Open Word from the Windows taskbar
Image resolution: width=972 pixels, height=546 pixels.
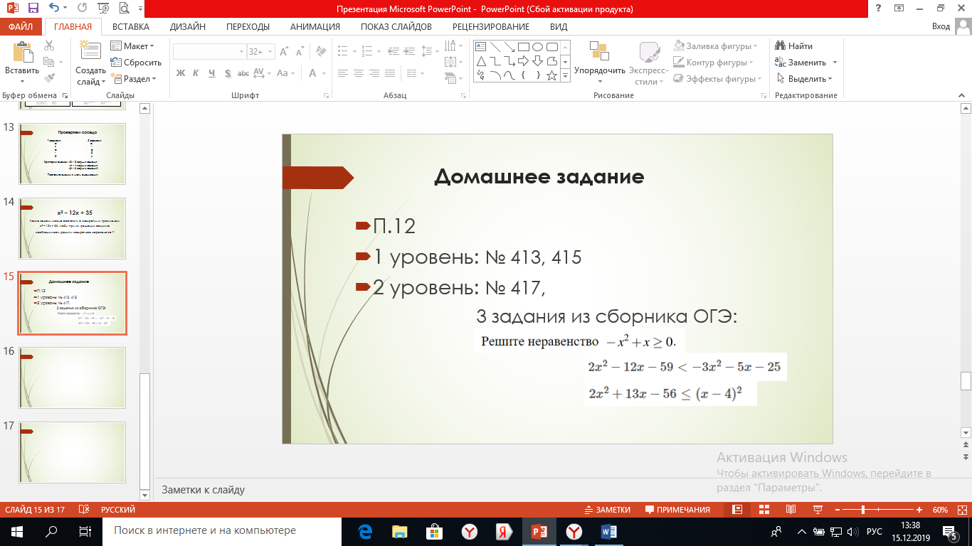tap(610, 531)
